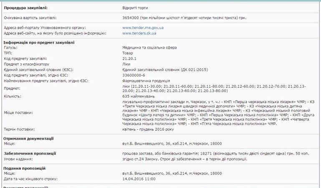This screenshot has width=321, height=188.
Task: Select the 'Подання пропозицій' section heading
Action: click(24, 168)
